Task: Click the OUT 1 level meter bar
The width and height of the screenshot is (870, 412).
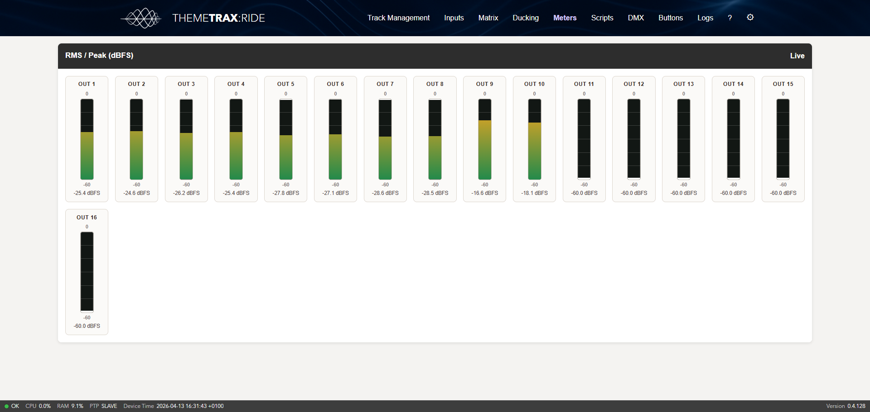Action: tap(87, 139)
